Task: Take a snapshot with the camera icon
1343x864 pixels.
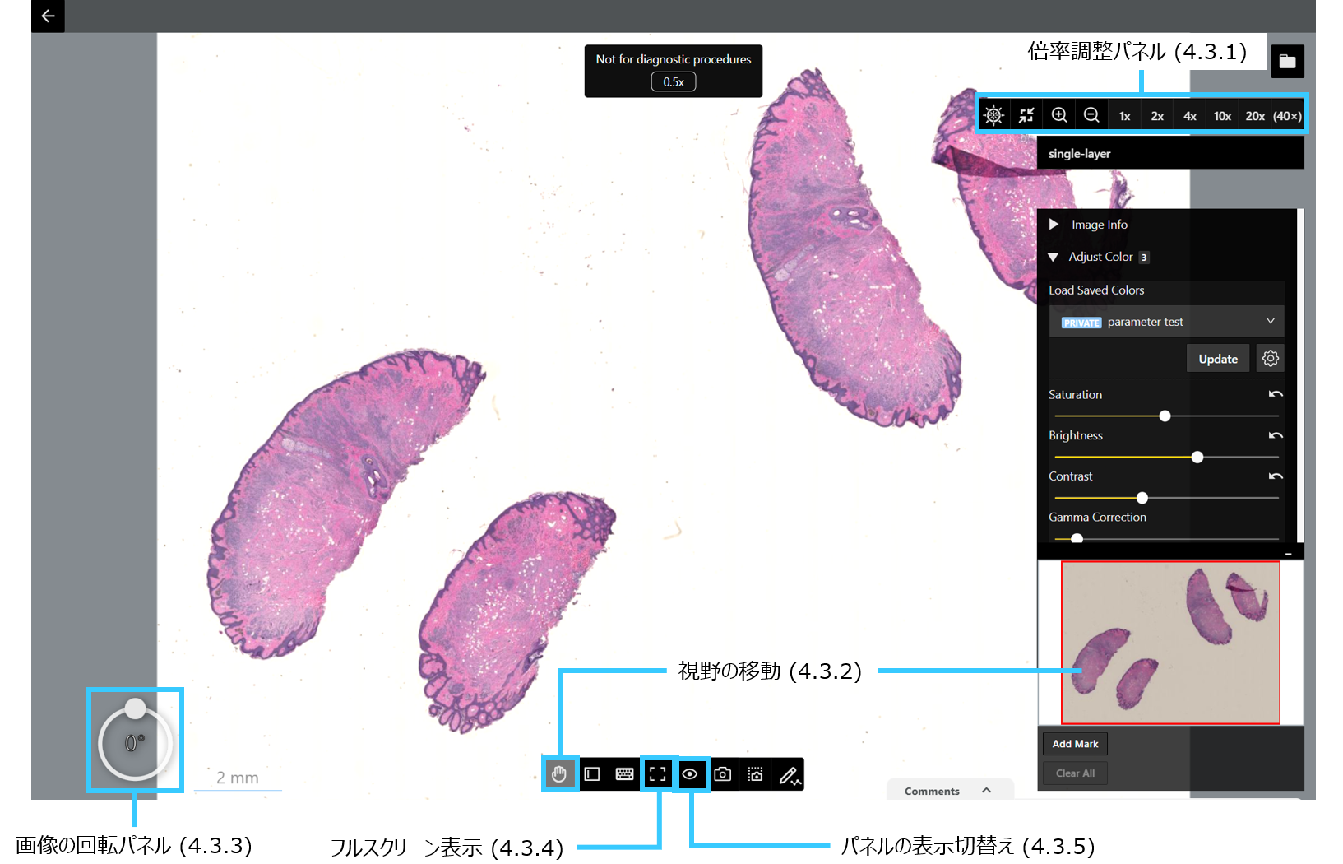Action: [x=723, y=774]
